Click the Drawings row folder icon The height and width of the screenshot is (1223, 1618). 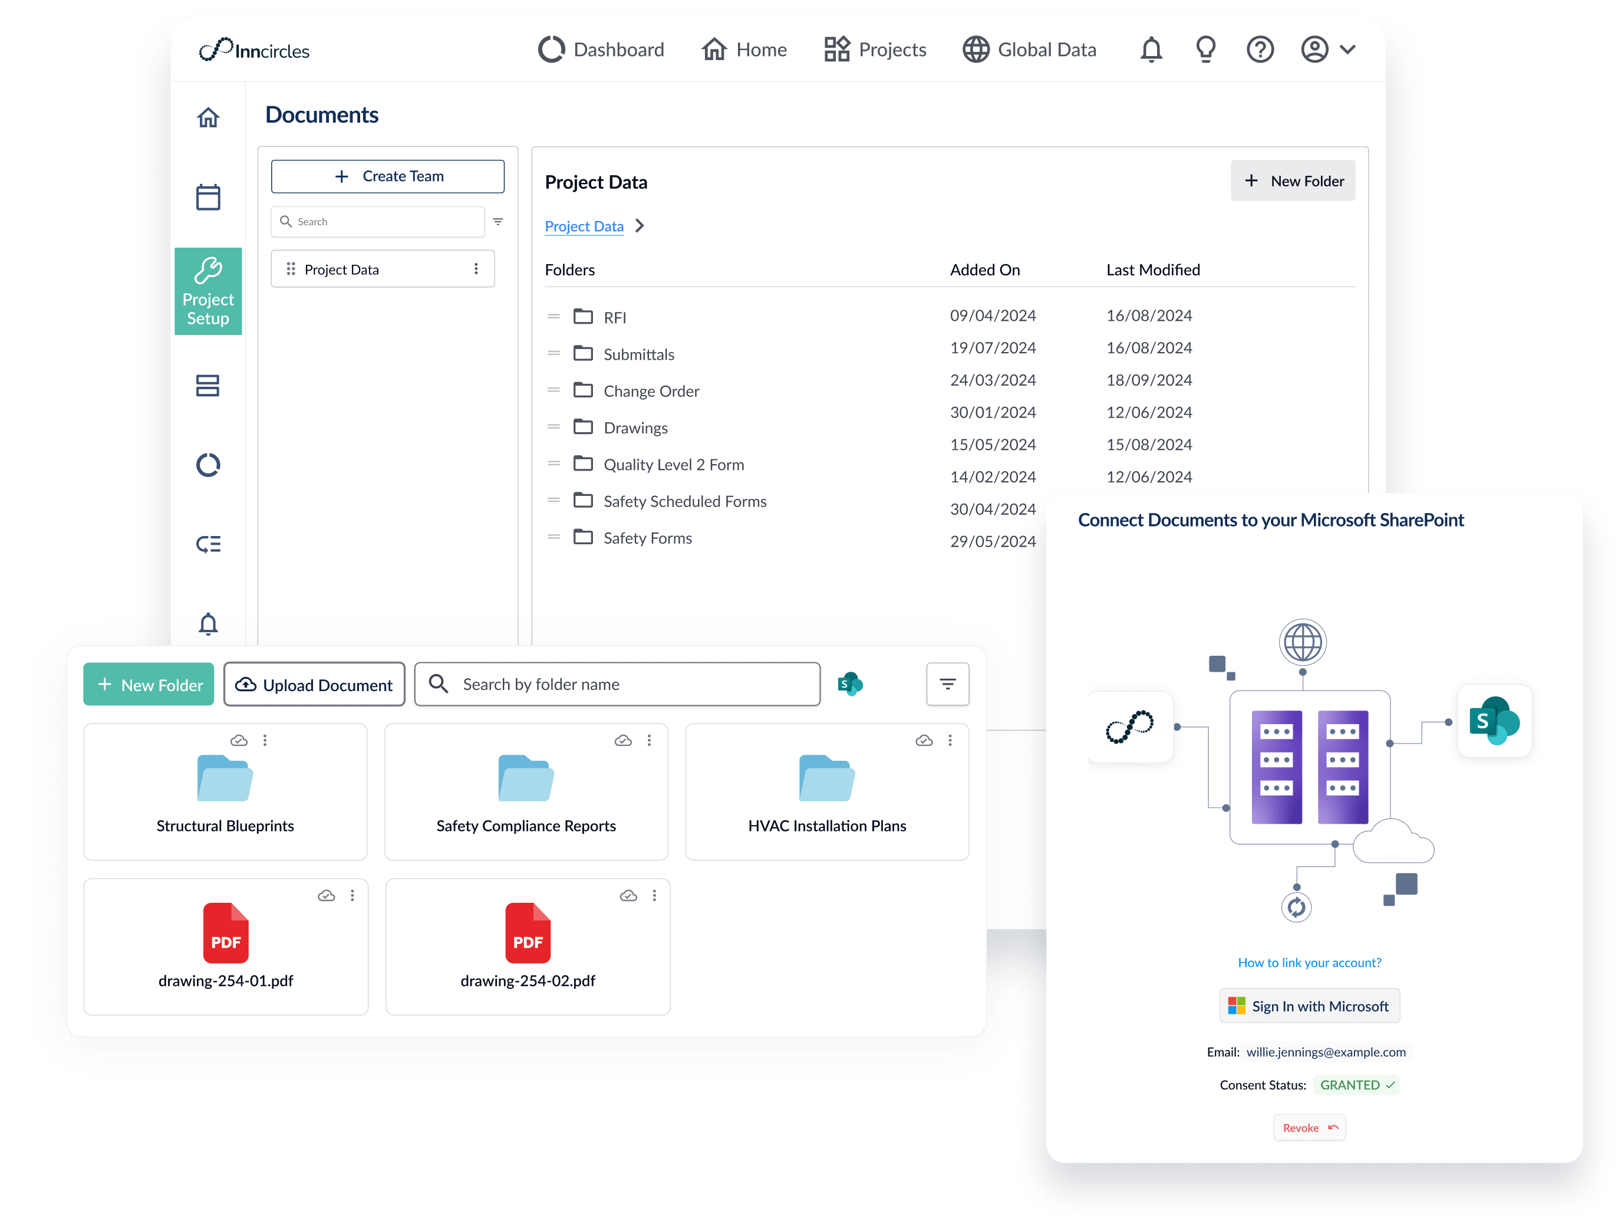coord(583,427)
